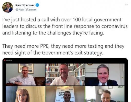Select video tile of man in suit and tie

point(105,74)
